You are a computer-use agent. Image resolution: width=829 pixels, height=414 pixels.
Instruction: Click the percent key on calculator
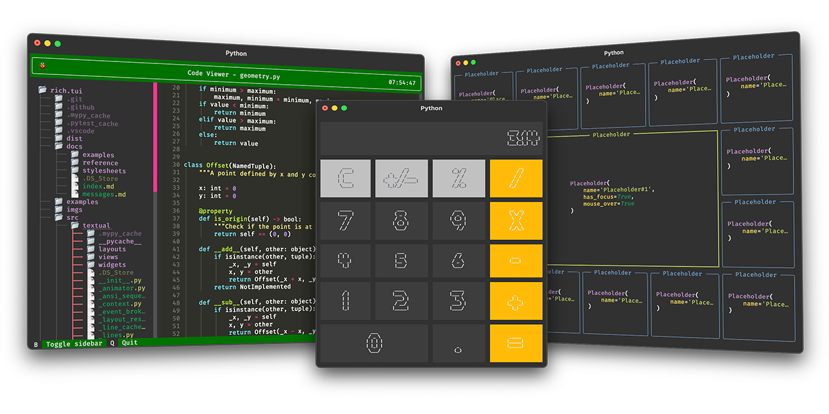pos(459,179)
